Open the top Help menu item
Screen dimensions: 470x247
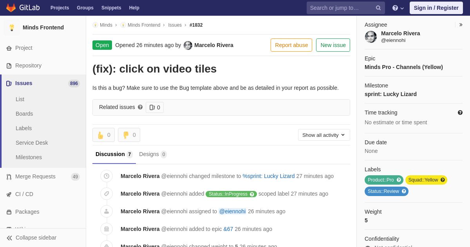point(134,8)
